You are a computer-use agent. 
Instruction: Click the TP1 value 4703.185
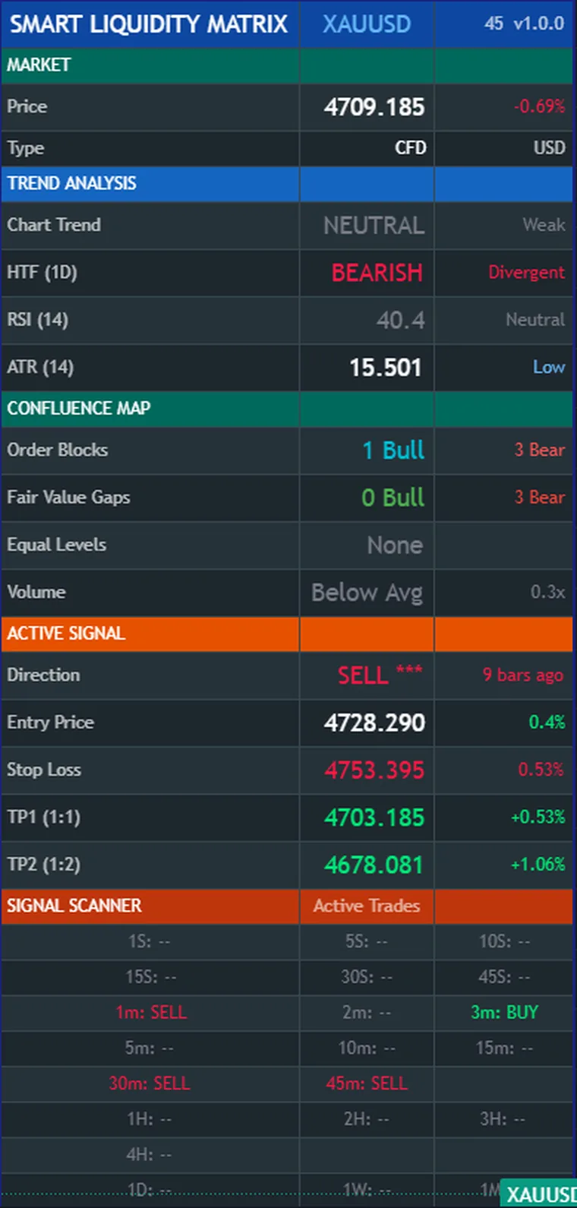374,817
